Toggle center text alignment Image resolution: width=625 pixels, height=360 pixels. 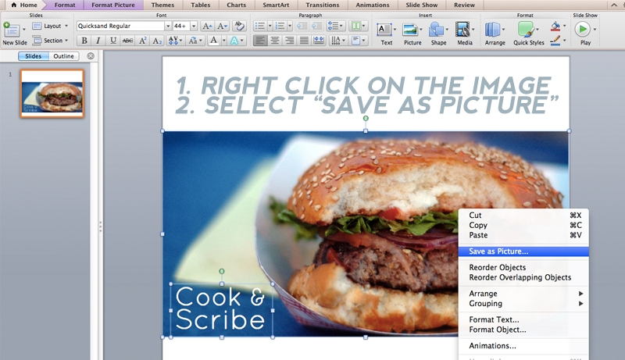[x=275, y=41]
